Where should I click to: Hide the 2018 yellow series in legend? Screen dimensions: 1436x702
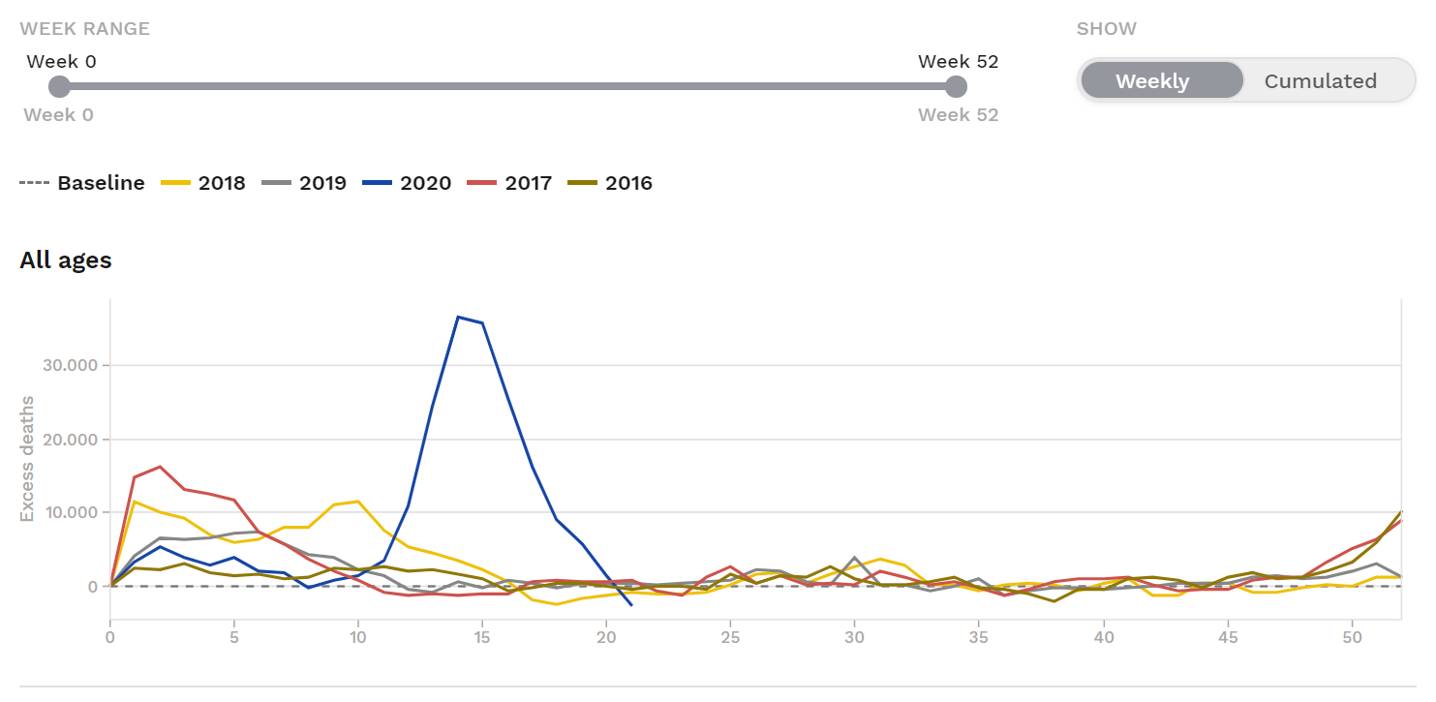click(x=202, y=183)
